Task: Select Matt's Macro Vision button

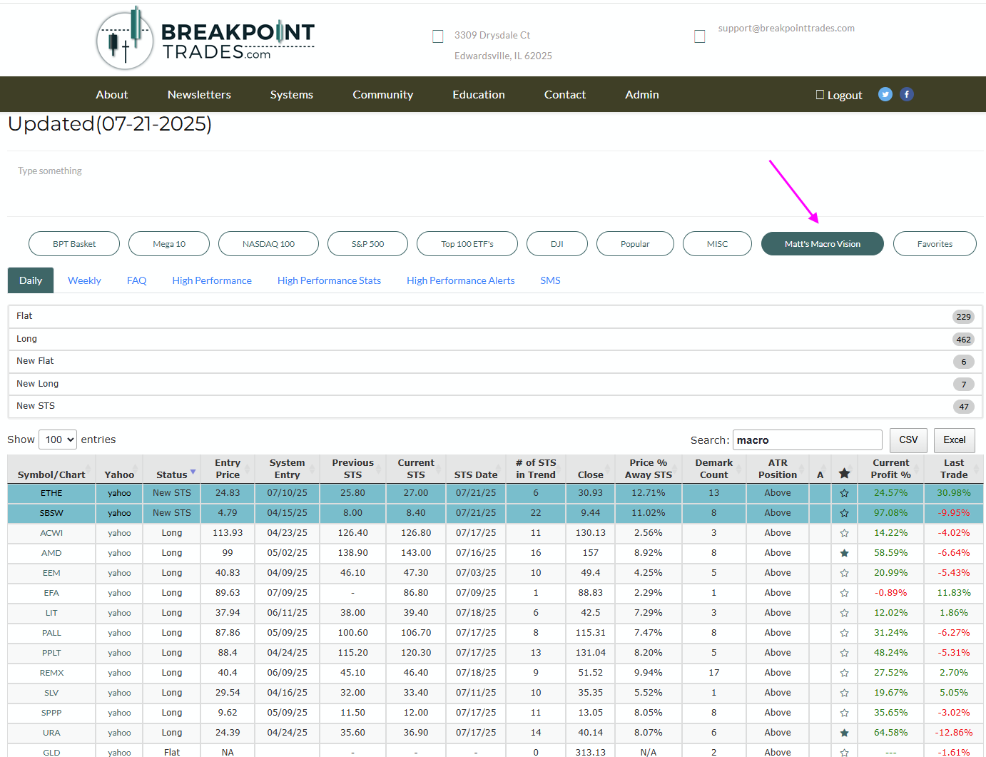Action: pos(823,243)
